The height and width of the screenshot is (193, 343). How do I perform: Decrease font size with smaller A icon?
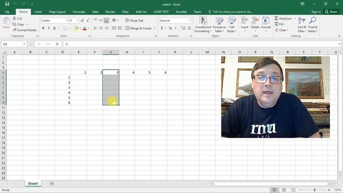tap(88, 20)
